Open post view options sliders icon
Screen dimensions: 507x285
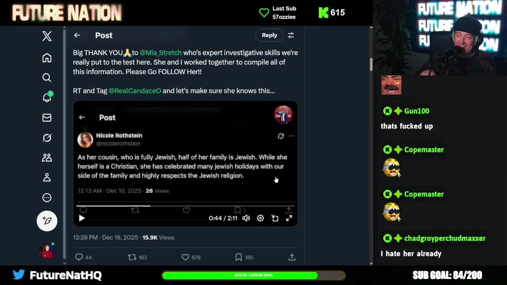(291, 35)
